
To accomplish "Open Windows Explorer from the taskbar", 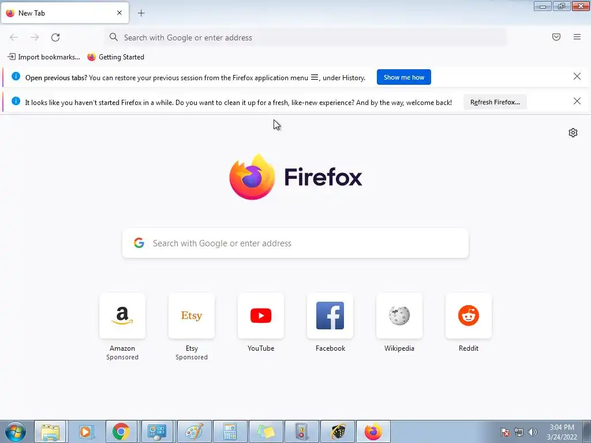I will 50,431.
